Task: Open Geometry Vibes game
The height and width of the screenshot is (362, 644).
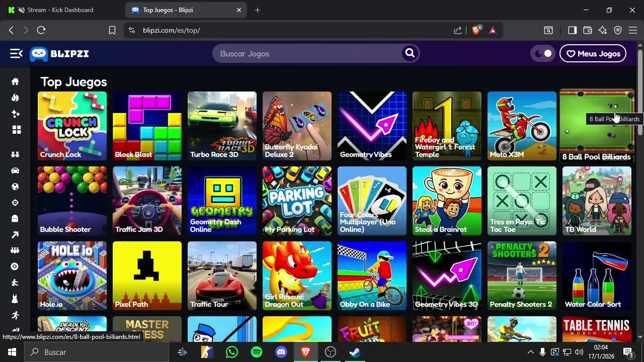Action: pos(372,126)
